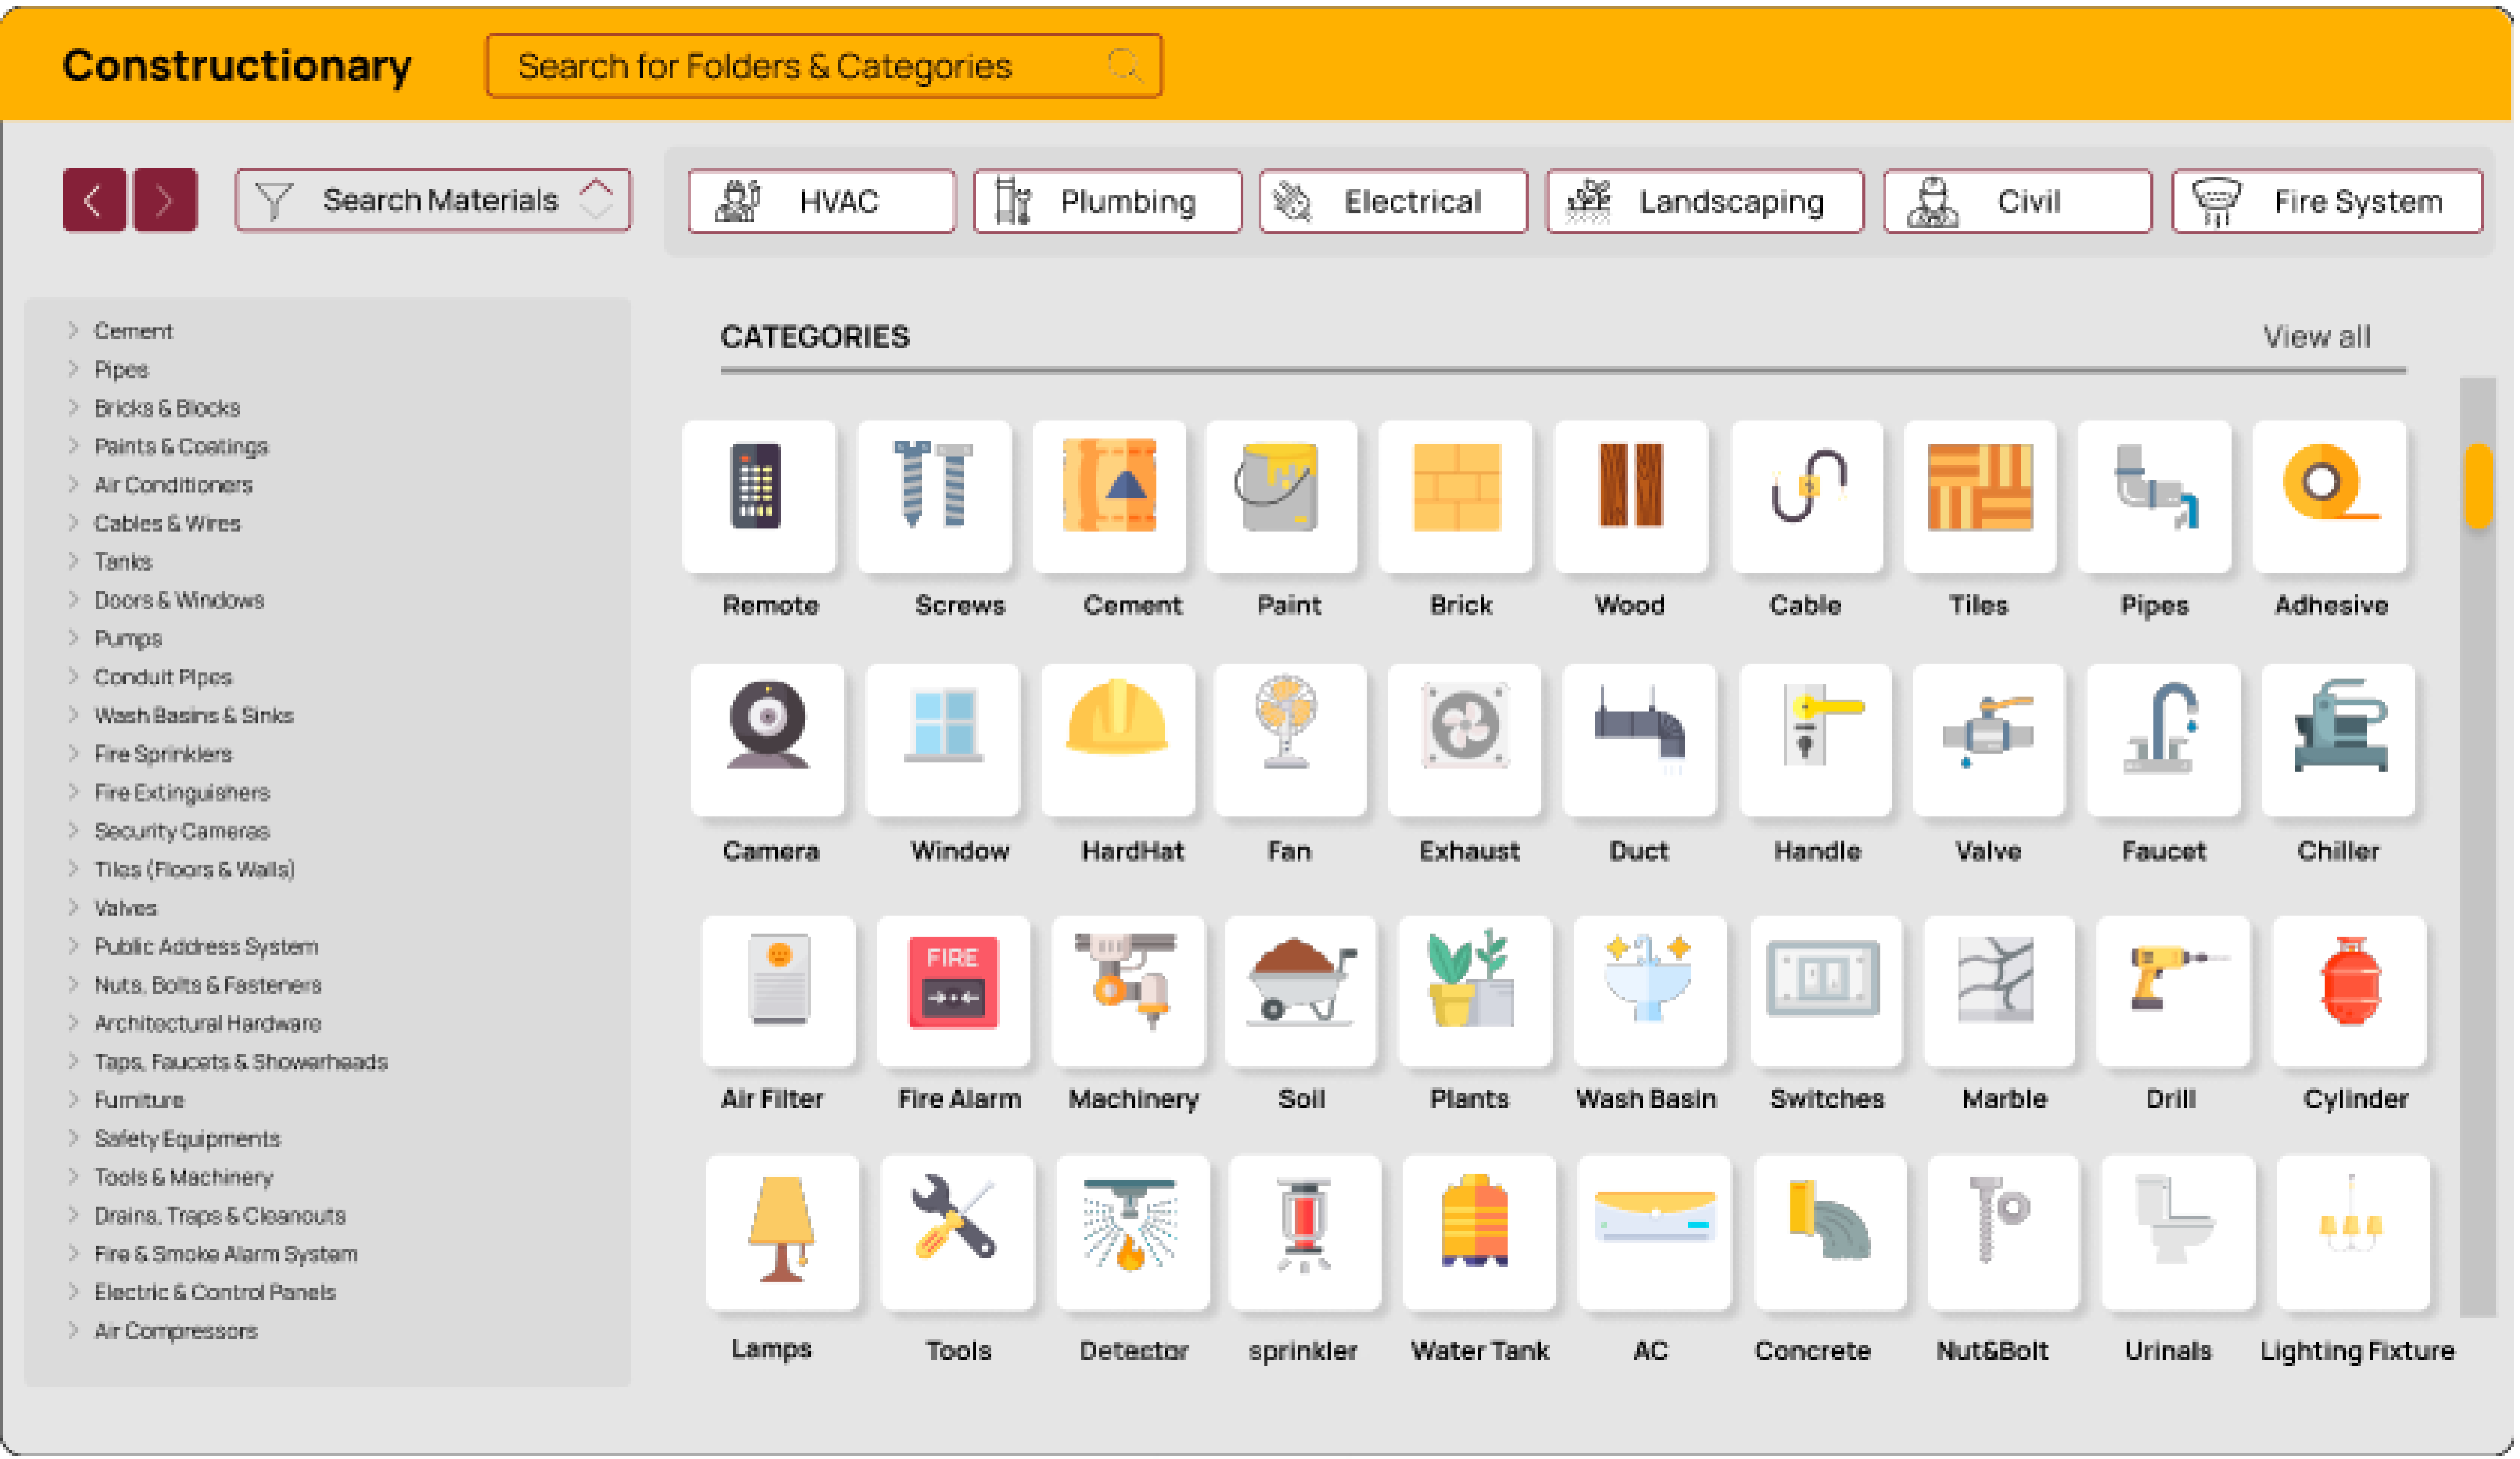
Task: Choose the Duct category icon
Action: [x=1641, y=741]
